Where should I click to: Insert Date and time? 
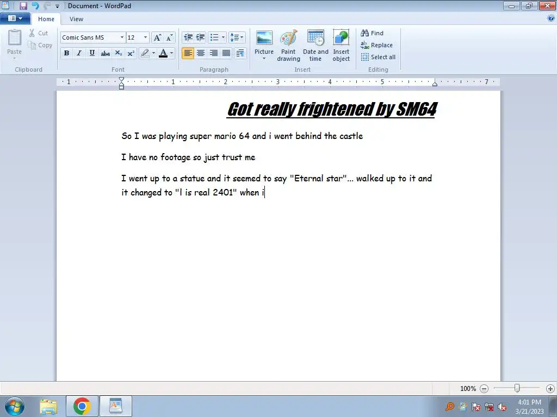(315, 46)
